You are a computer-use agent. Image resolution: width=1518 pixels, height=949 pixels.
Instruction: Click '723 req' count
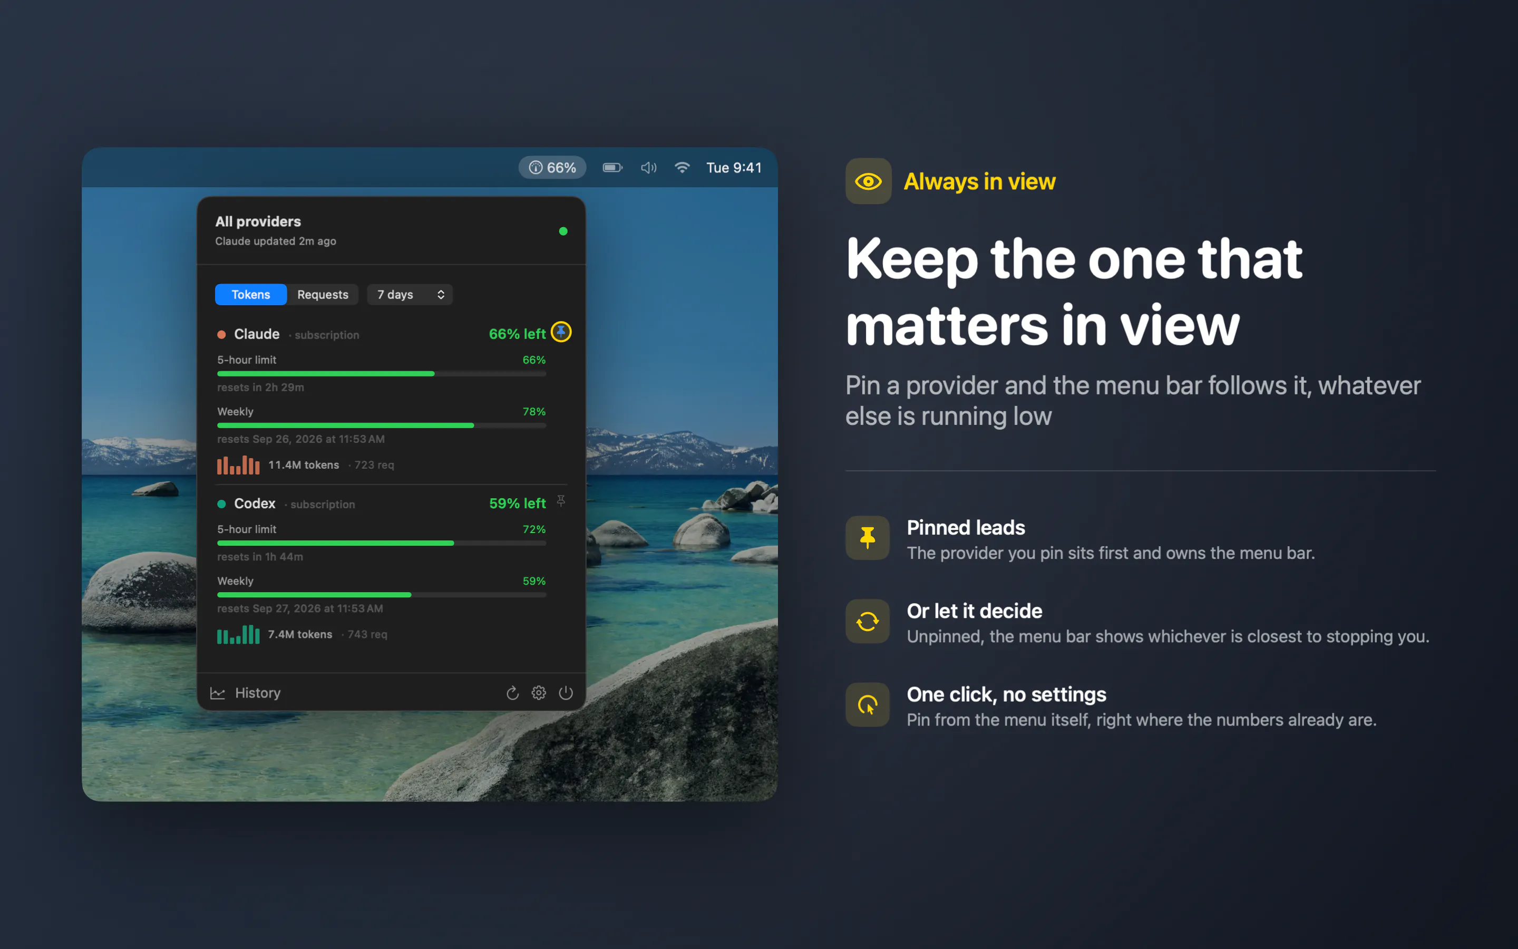coord(374,465)
